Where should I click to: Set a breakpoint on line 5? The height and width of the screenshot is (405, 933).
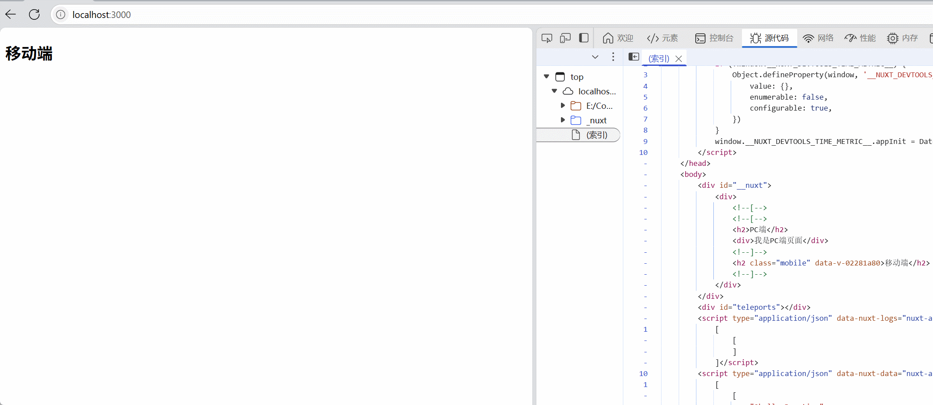tap(644, 97)
